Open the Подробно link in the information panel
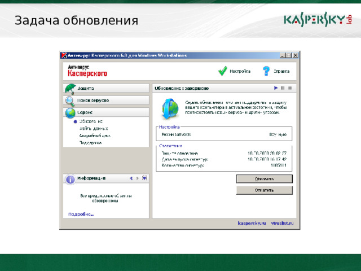 81,214
